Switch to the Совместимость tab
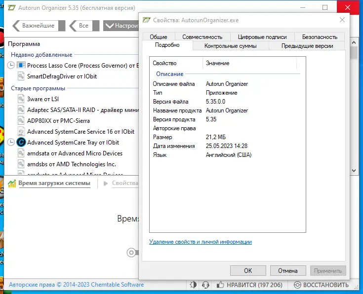 pyautogui.click(x=202, y=37)
